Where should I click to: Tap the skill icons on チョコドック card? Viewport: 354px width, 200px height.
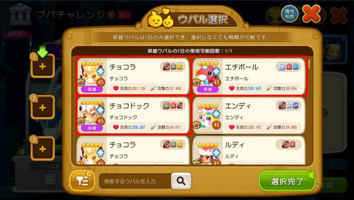tap(173, 105)
